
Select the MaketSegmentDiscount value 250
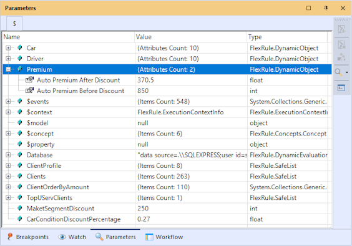[x=191, y=209]
